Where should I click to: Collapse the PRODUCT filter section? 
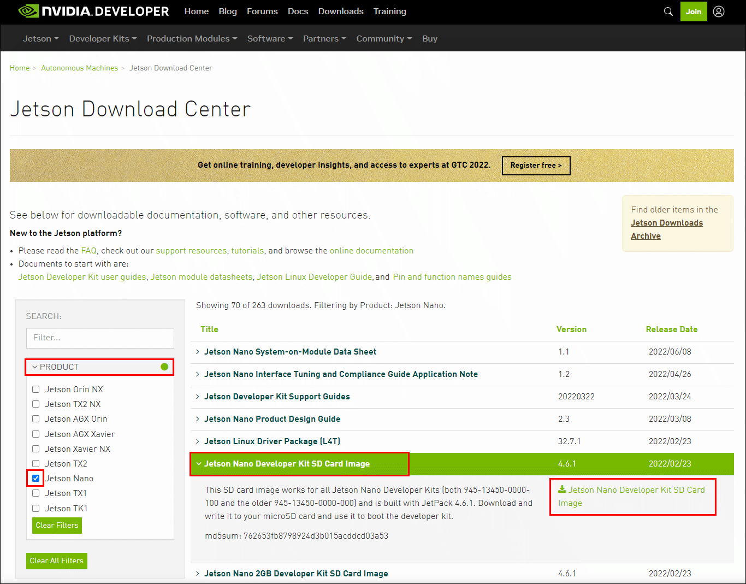99,367
